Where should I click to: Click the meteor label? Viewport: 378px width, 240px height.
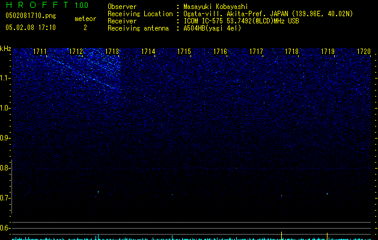[x=85, y=19]
